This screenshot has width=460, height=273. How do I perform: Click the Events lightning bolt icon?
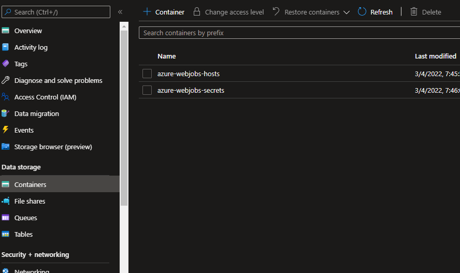pos(5,130)
